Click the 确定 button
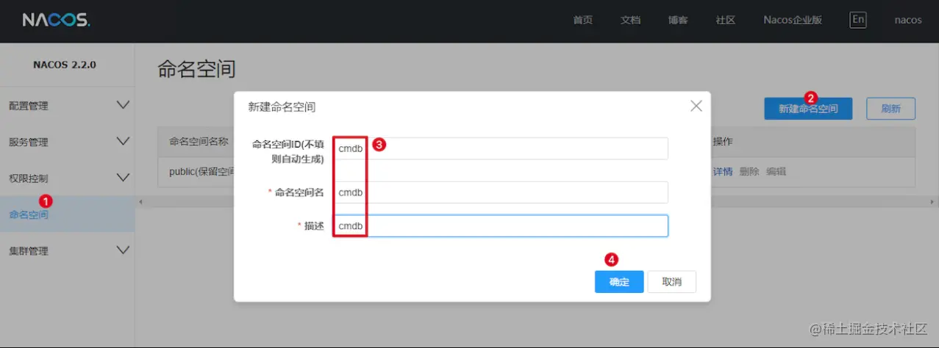The height and width of the screenshot is (348, 939). (x=619, y=282)
